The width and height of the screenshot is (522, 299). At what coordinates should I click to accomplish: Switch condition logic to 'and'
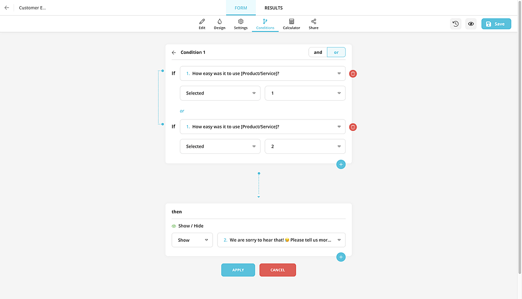(x=317, y=52)
